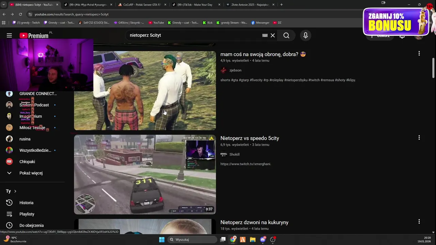Go to the YouTube Premium home logo
The width and height of the screenshot is (436, 245).
click(x=34, y=36)
